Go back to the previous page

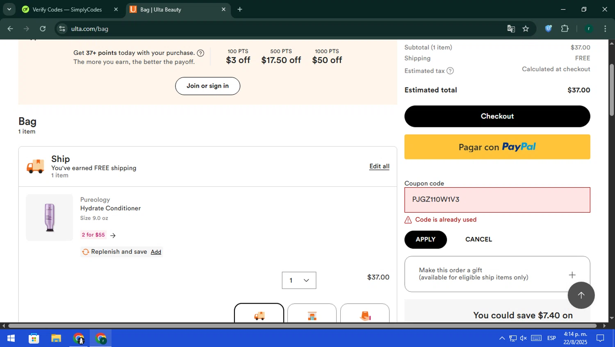point(10,29)
